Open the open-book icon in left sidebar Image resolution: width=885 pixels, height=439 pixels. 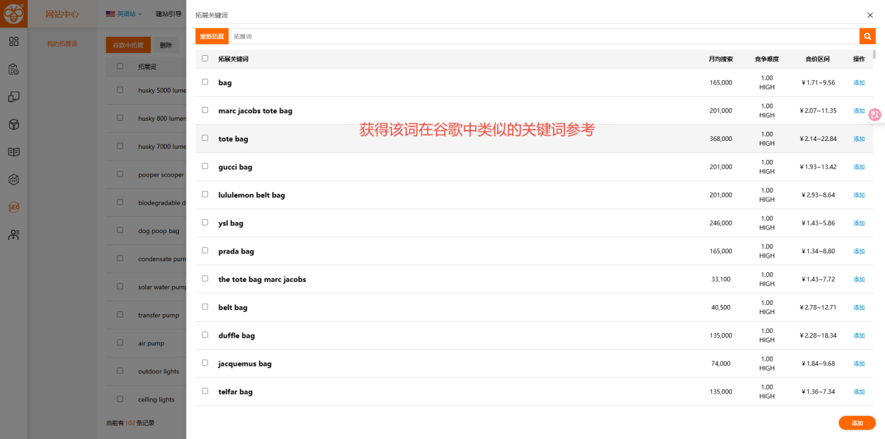coord(14,152)
